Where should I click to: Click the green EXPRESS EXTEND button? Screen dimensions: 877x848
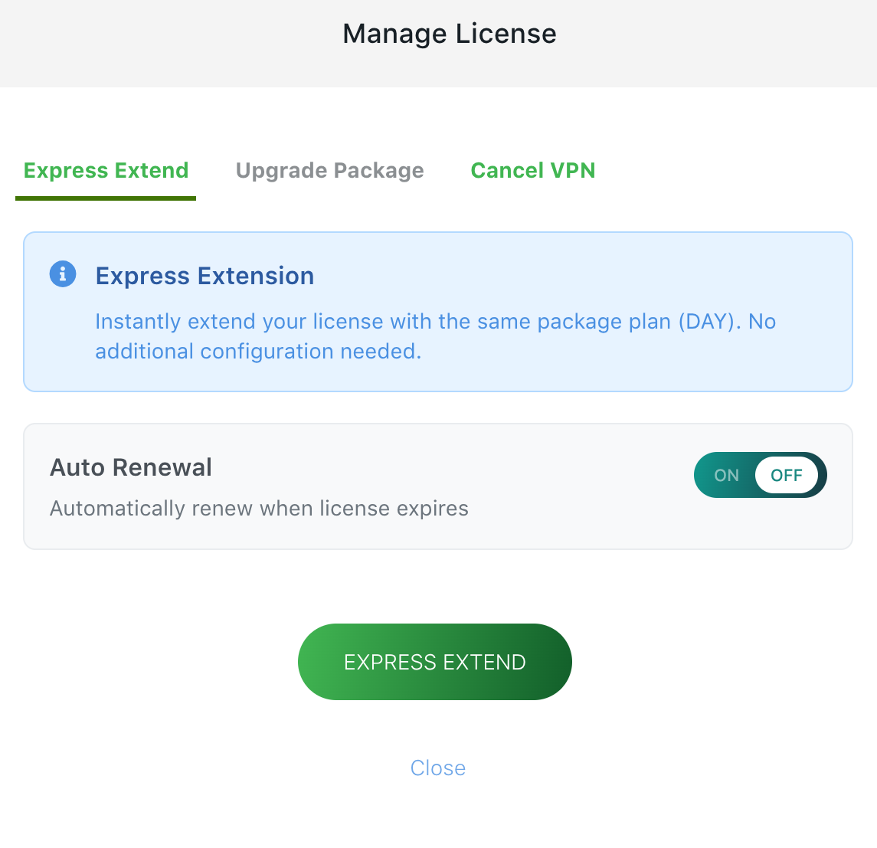coord(434,662)
